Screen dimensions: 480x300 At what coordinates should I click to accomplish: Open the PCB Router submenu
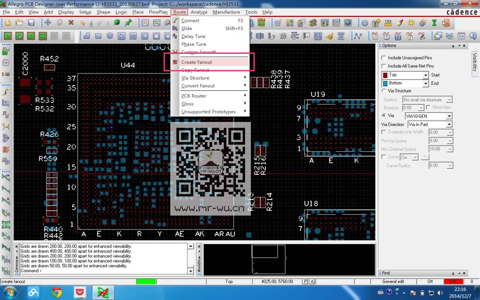point(210,96)
